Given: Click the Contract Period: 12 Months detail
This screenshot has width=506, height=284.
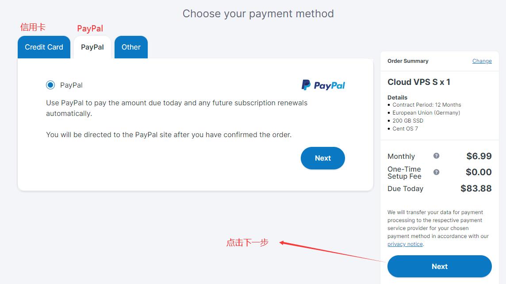Looking at the screenshot, I should [x=427, y=105].
